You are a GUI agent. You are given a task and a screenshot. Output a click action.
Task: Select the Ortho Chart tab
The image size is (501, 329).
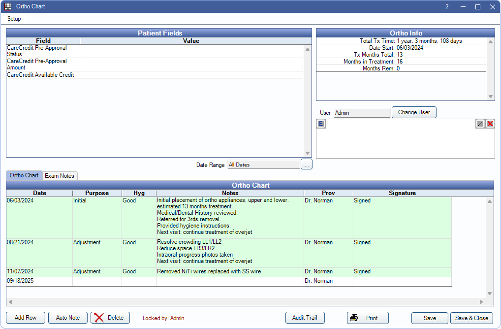pyautogui.click(x=24, y=175)
